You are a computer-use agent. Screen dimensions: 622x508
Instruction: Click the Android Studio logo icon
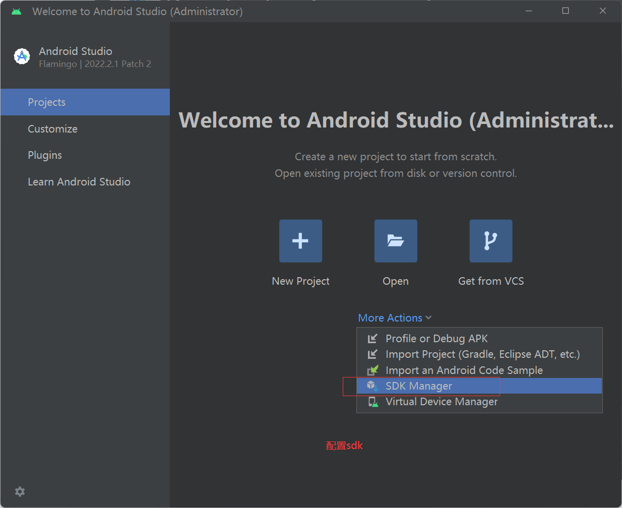(22, 56)
